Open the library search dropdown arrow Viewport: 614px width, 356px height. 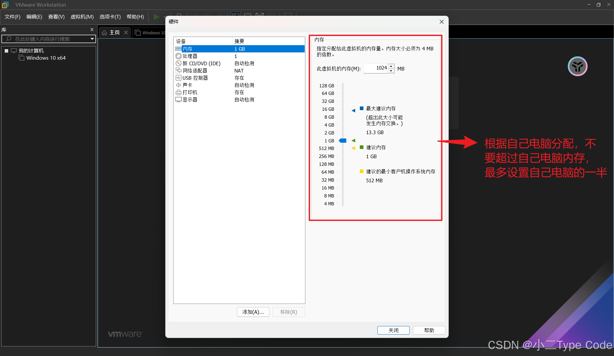[92, 39]
